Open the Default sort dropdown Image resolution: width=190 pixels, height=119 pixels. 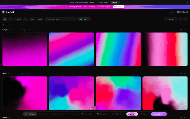(171, 19)
